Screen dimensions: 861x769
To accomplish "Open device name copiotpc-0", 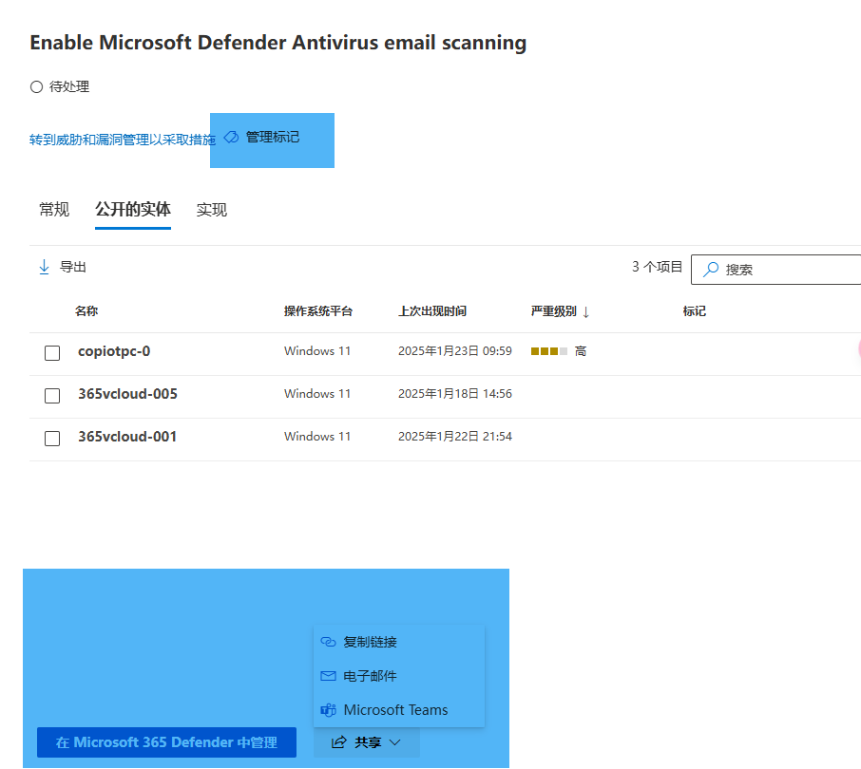I will 114,351.
